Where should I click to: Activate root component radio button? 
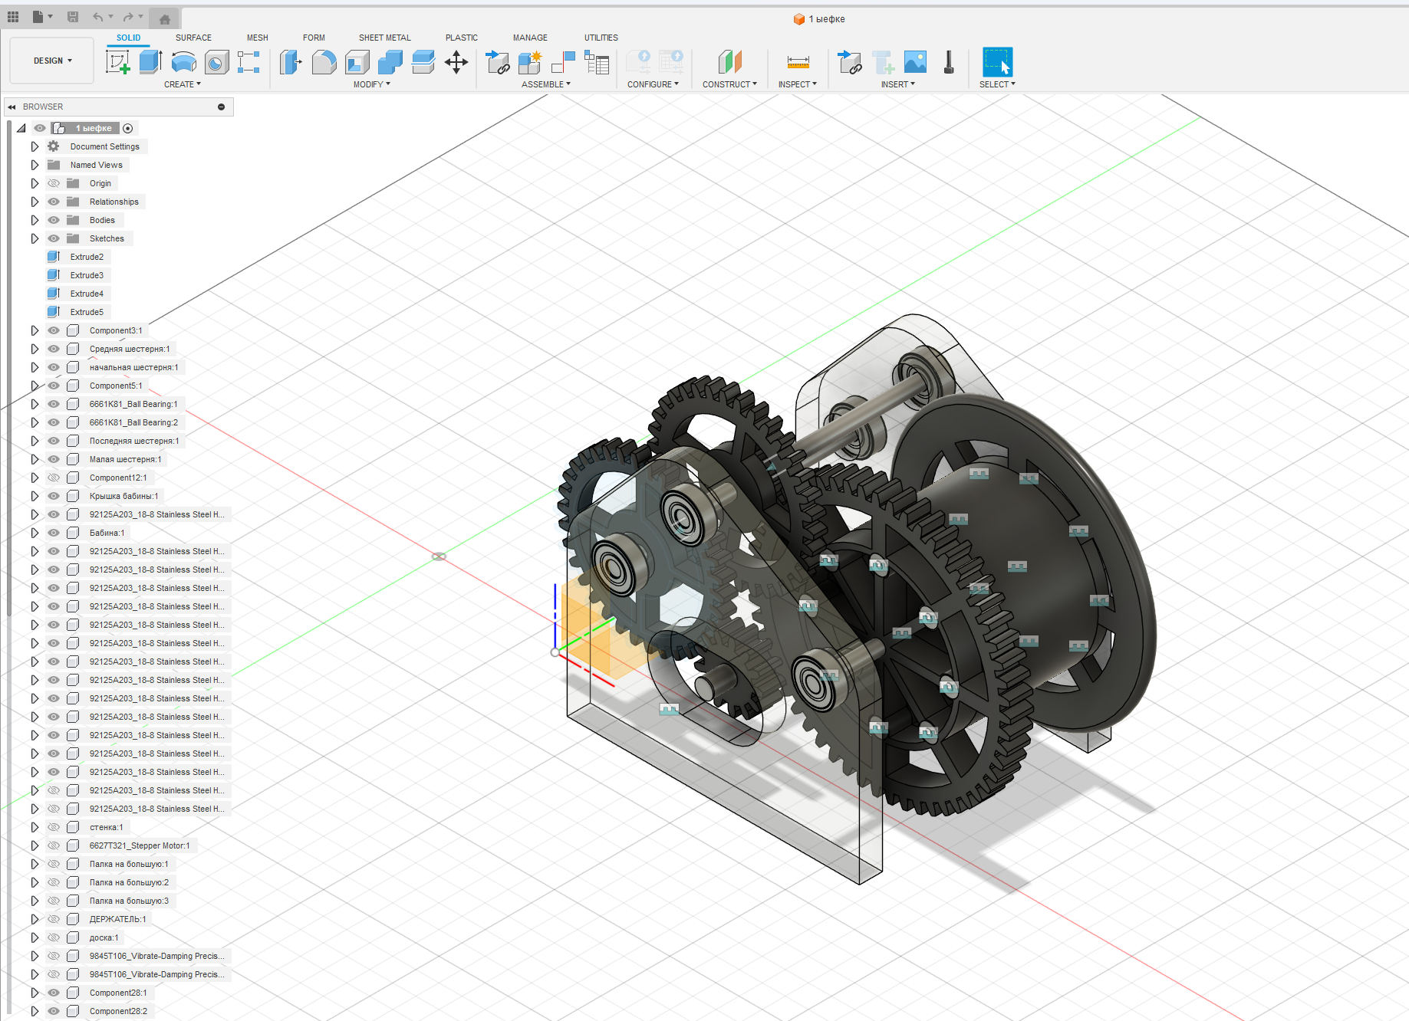(x=128, y=128)
